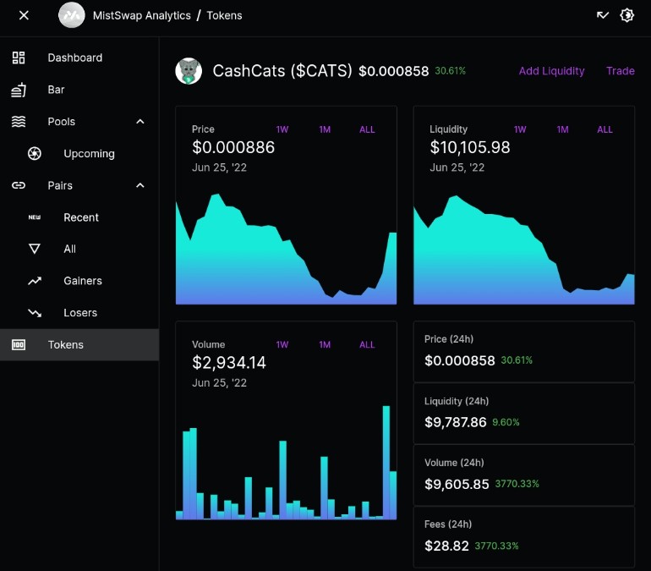Open the Bar section icon
The width and height of the screenshot is (651, 571).
19,90
